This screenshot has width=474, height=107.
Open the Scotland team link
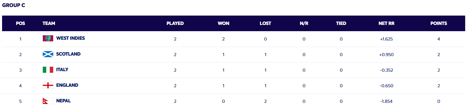click(68, 54)
